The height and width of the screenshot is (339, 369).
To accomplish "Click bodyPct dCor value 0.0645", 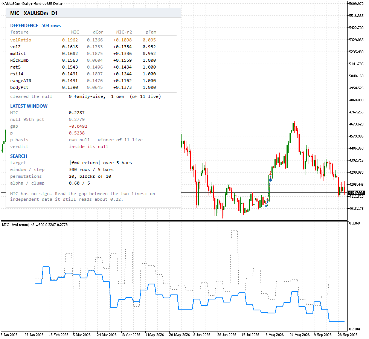I will coord(95,87).
